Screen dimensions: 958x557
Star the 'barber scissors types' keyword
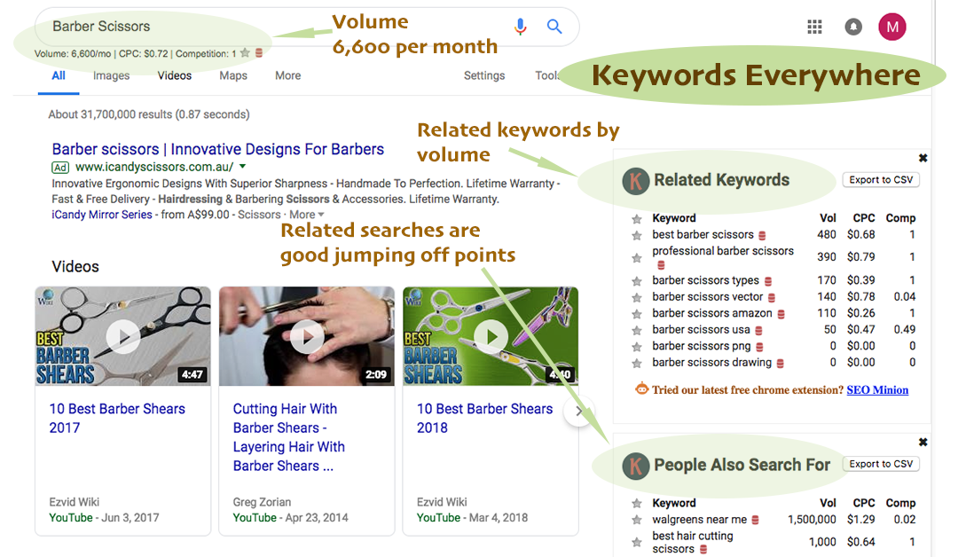(636, 281)
